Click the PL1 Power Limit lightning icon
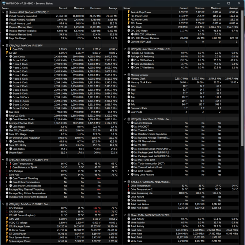The image size is (245, 245). click(128, 16)
